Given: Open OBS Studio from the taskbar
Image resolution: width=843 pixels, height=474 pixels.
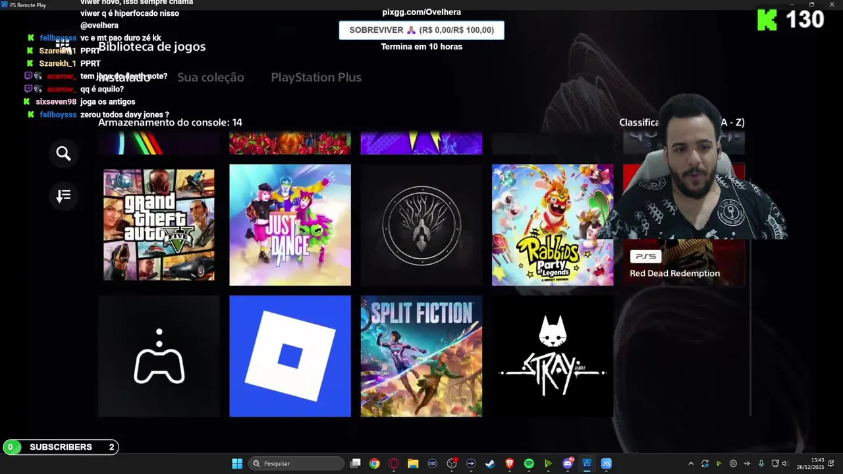Looking at the screenshot, I should click(x=452, y=463).
